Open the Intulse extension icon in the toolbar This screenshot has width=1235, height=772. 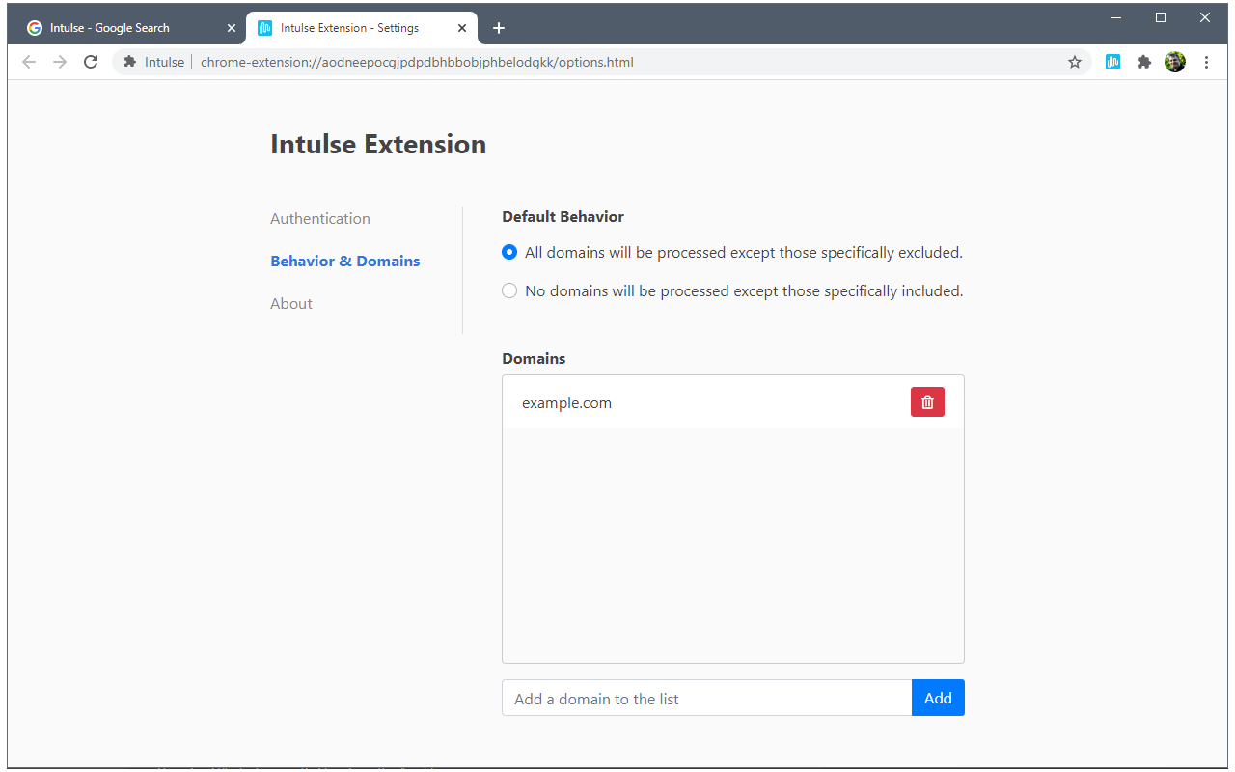[x=1112, y=61]
